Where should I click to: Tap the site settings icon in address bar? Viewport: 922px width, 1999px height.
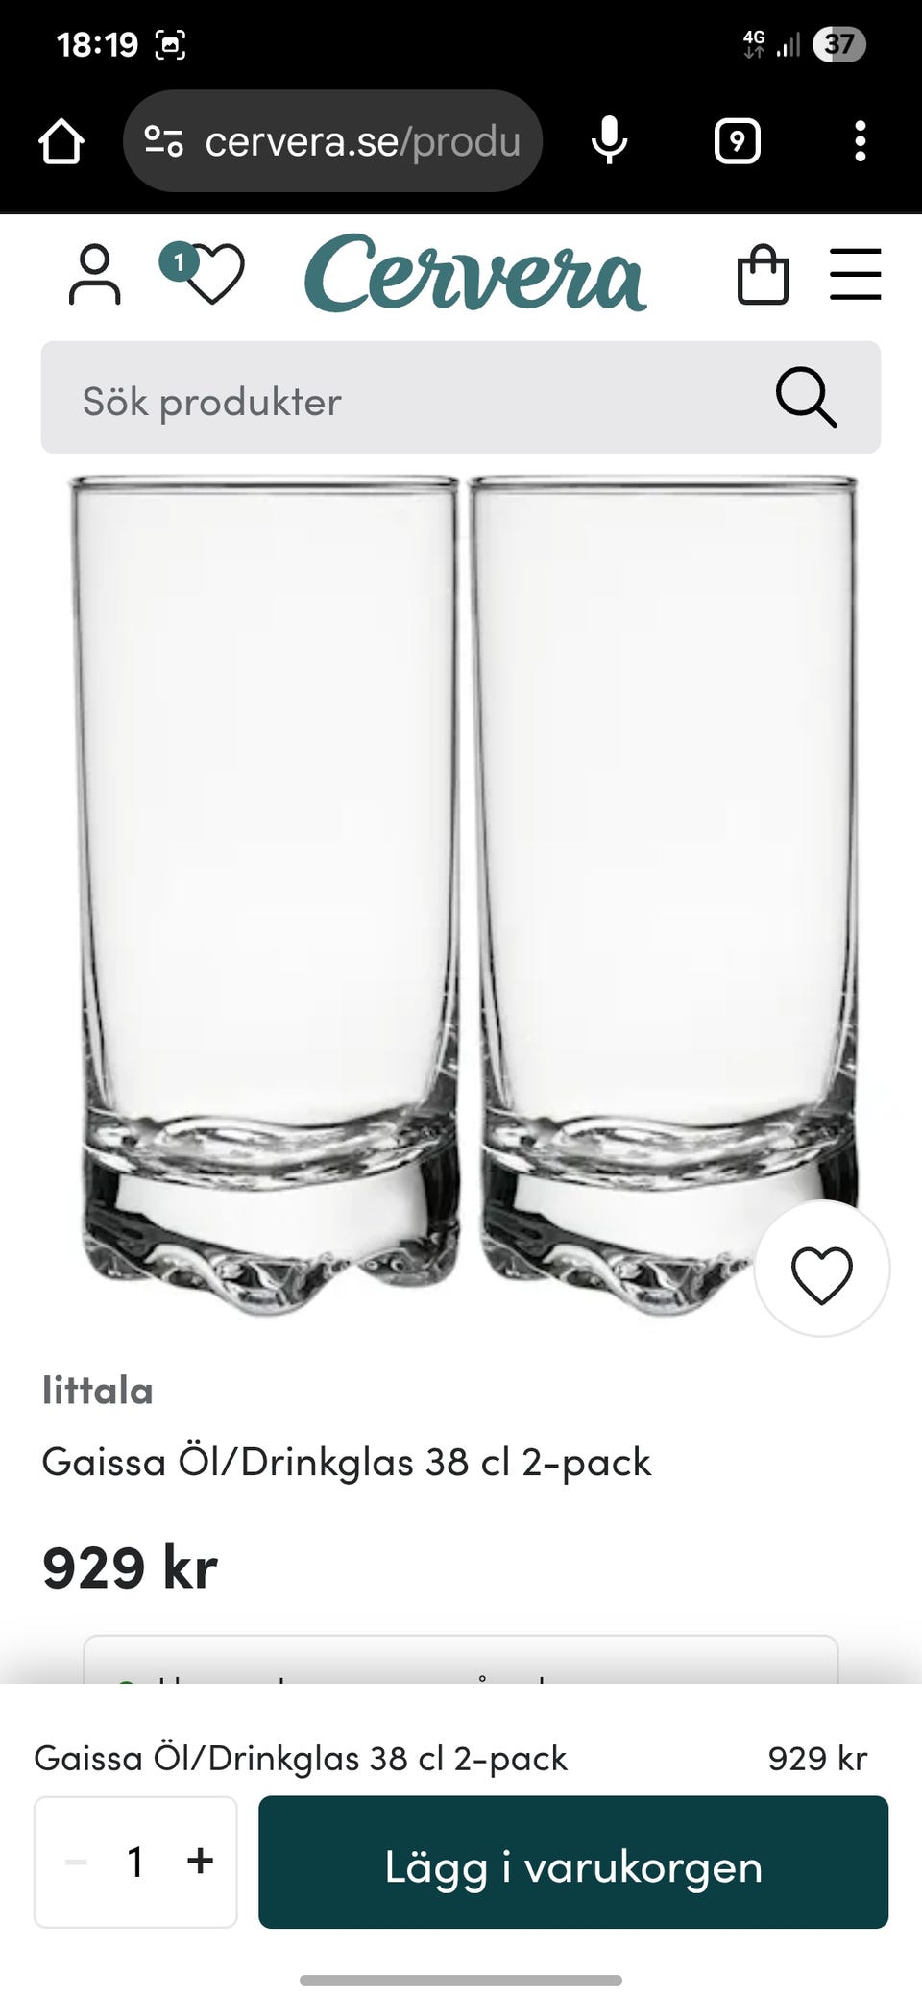[163, 141]
